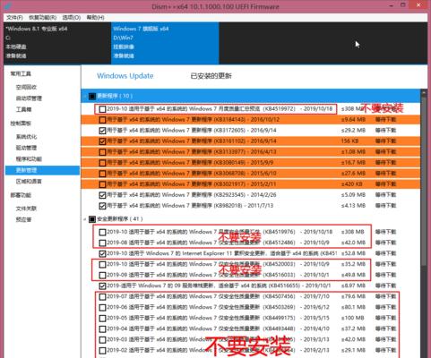Open 启动项管理 in the sidebar
431x358 pixels.
click(x=29, y=98)
